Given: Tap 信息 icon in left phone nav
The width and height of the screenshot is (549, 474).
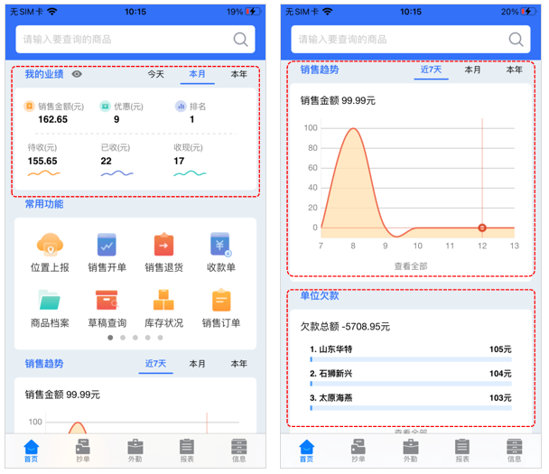Looking at the screenshot, I should pyautogui.click(x=239, y=447).
